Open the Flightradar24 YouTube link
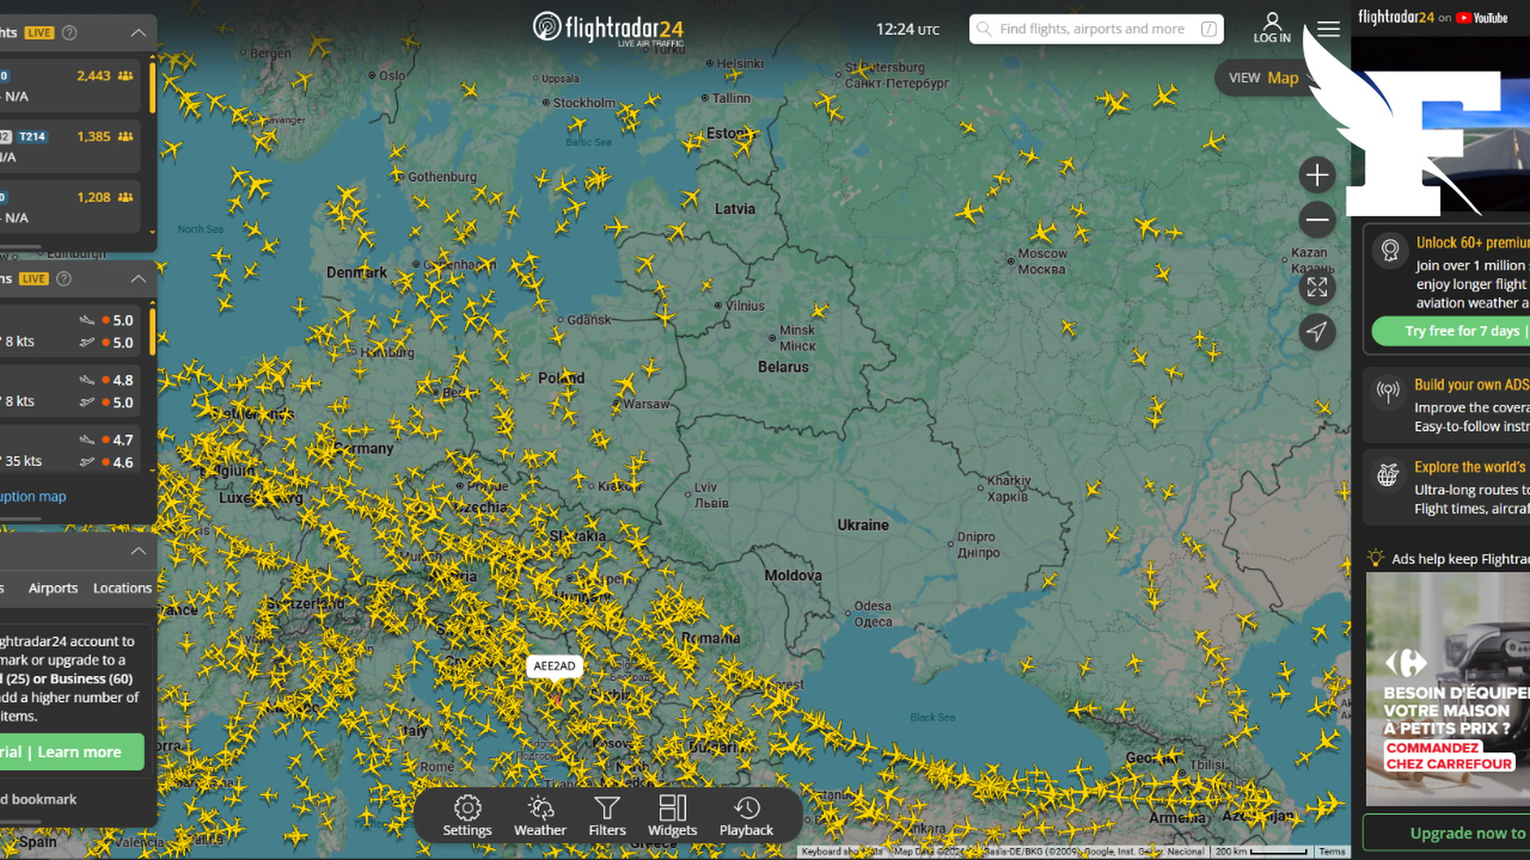 pyautogui.click(x=1433, y=18)
